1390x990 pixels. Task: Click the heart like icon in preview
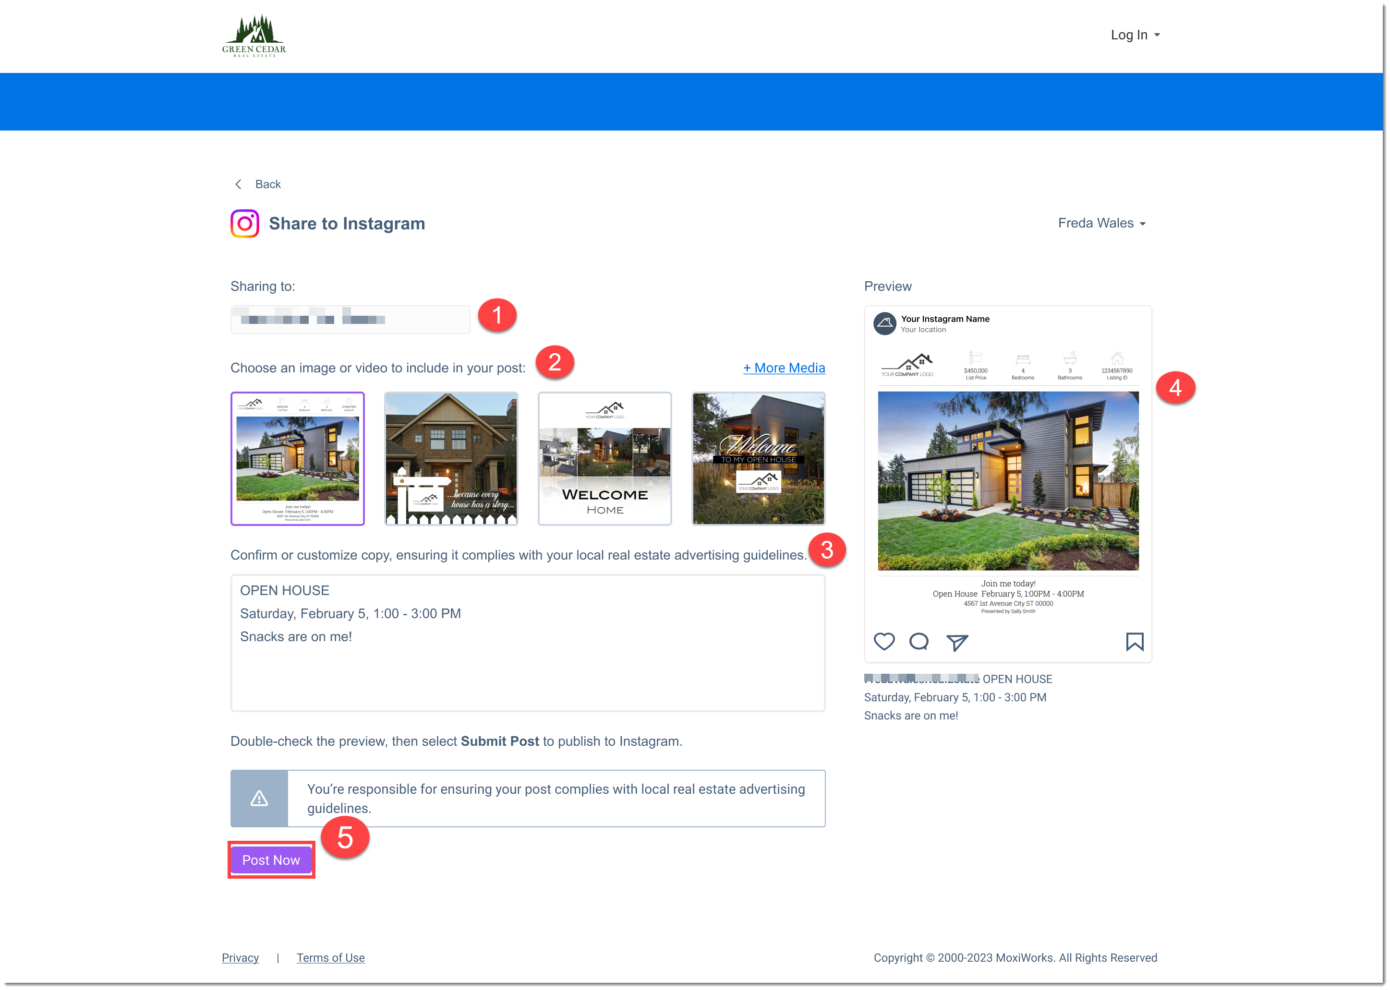coord(884,641)
